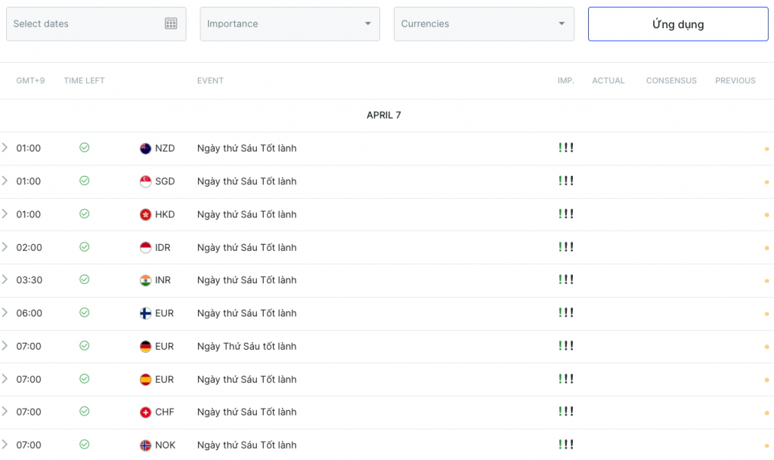
Task: Open the Importance dropdown
Action: pyautogui.click(x=289, y=23)
